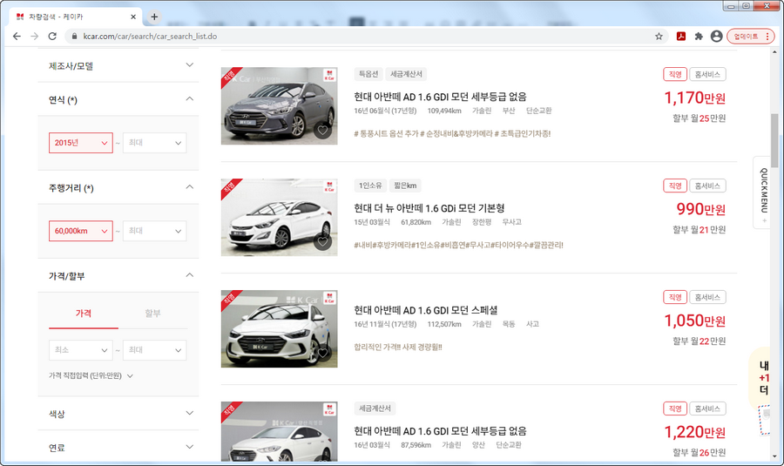Click the address bar URL
The height and width of the screenshot is (466, 784).
pyautogui.click(x=150, y=36)
